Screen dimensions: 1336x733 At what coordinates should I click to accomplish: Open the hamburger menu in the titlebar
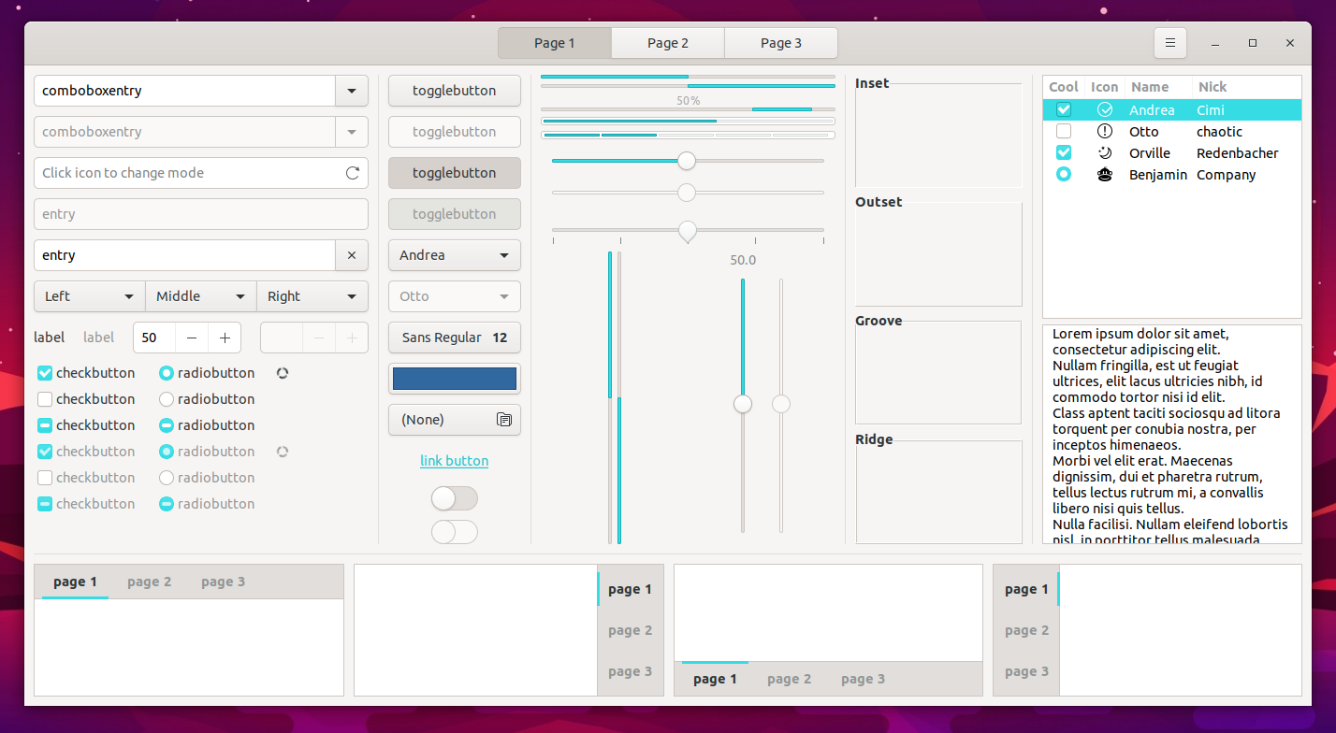pyautogui.click(x=1170, y=42)
